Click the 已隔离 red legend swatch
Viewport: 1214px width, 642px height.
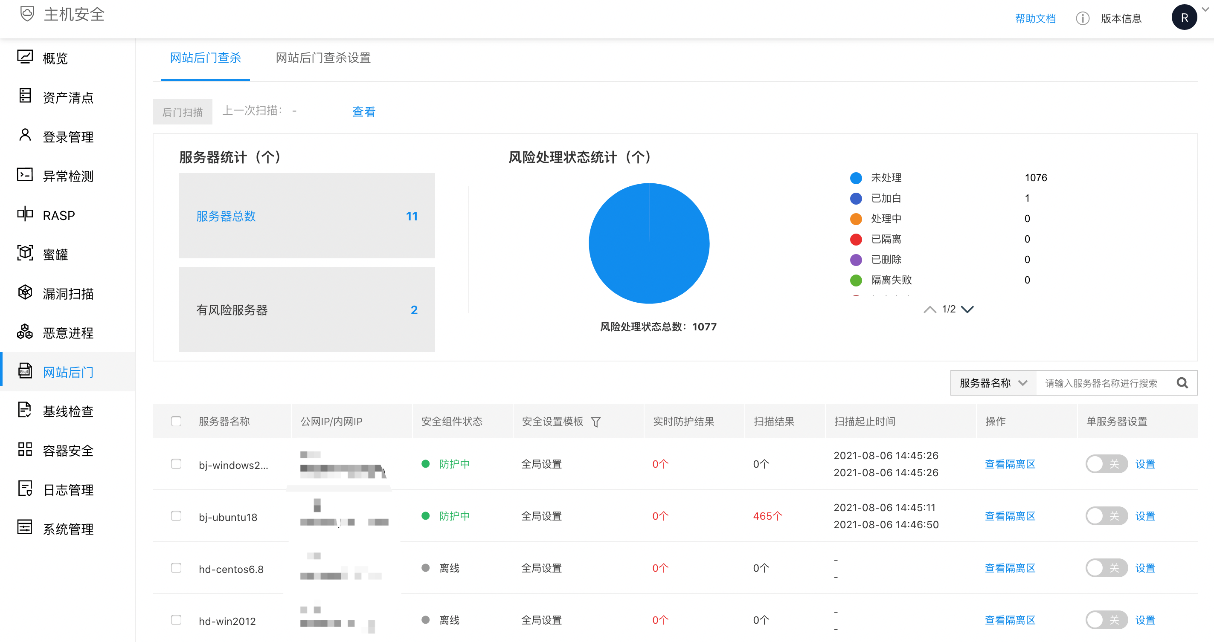coord(856,239)
